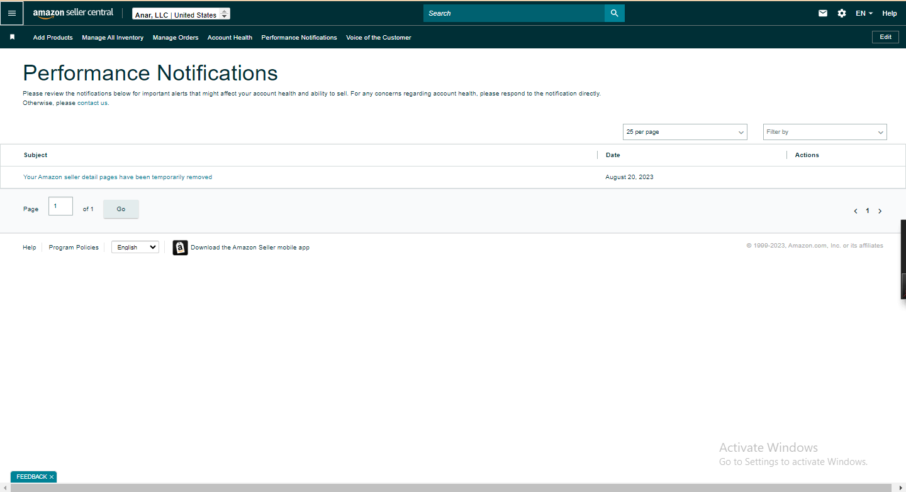Open Add Products menu item
The image size is (906, 492).
click(53, 38)
